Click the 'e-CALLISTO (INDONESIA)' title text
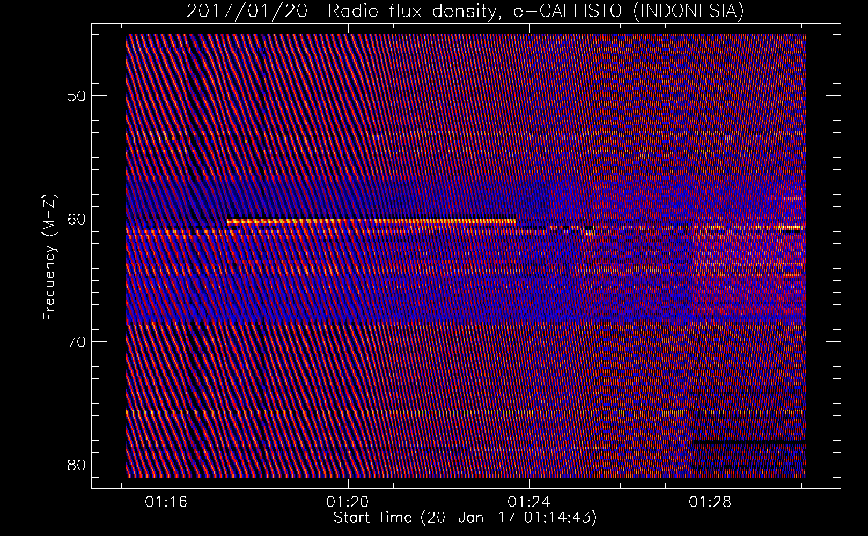Viewport: 868px width, 536px height. tap(629, 11)
